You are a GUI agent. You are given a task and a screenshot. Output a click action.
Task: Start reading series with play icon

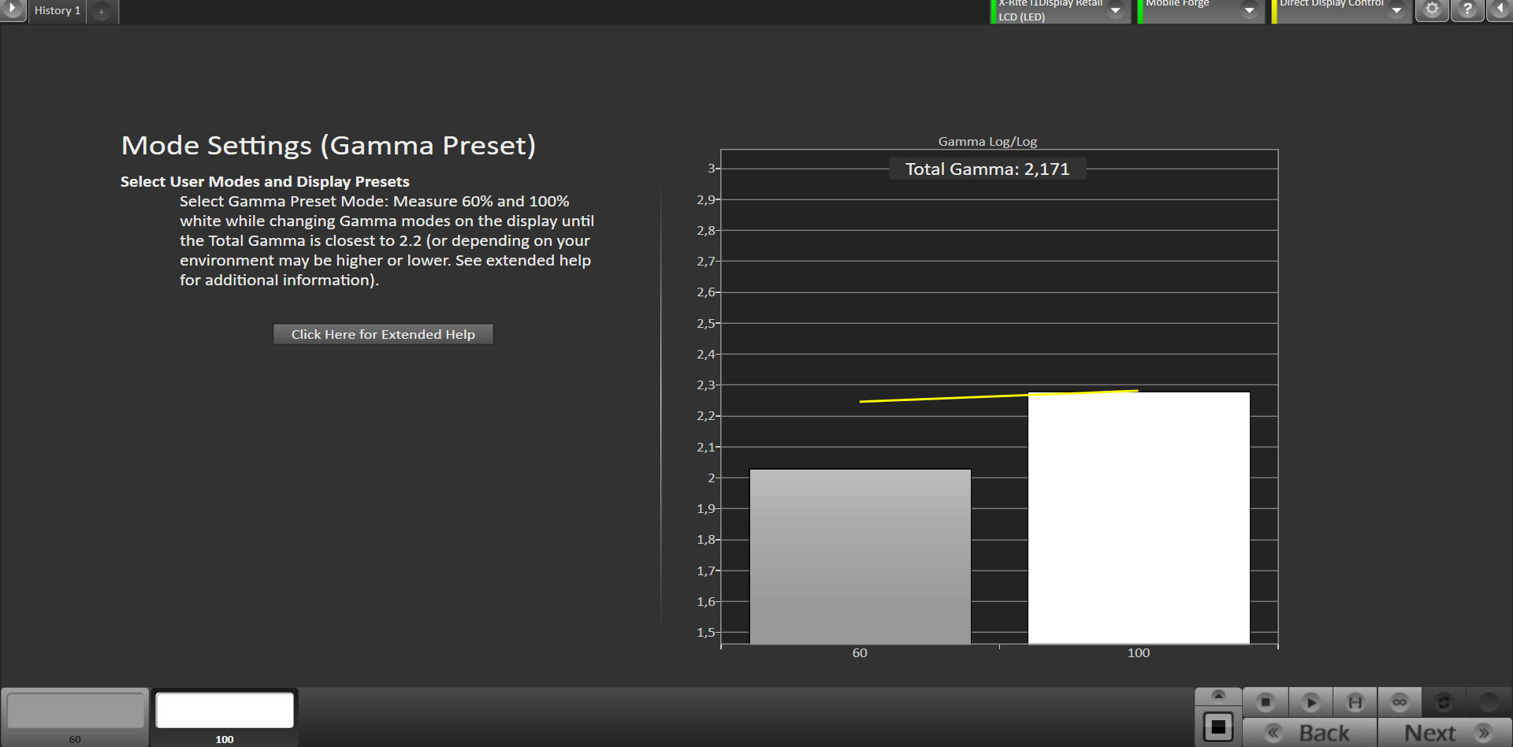coord(1310,701)
